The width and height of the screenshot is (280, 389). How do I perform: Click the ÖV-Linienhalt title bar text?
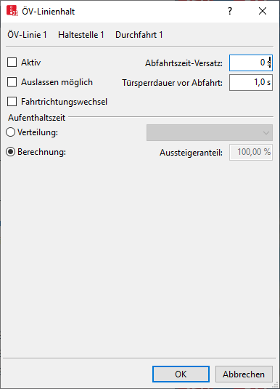click(x=49, y=12)
